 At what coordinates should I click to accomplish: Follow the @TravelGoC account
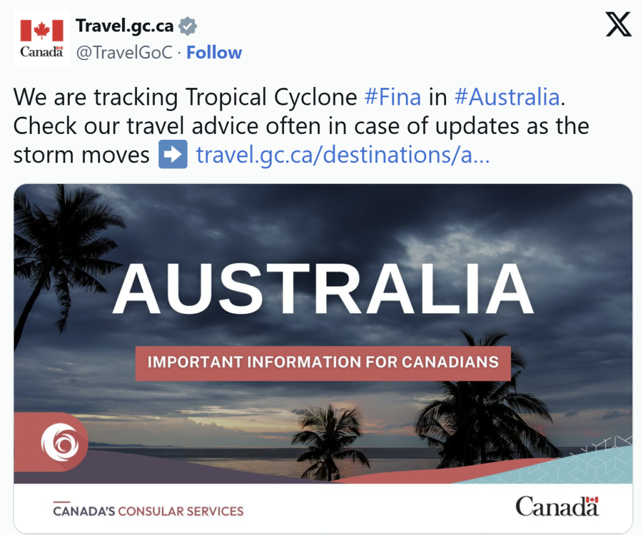[214, 53]
